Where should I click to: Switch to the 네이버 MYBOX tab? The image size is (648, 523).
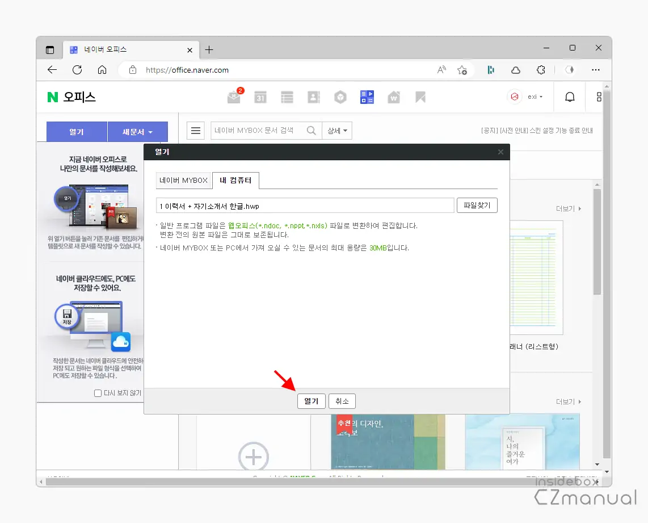pos(183,181)
